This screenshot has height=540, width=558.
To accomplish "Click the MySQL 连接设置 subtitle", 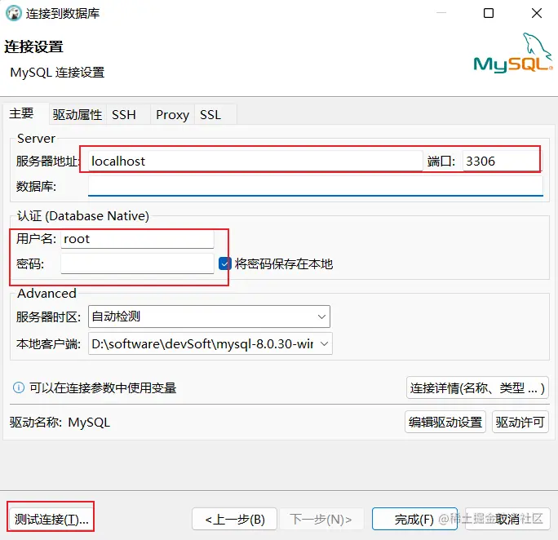I will pyautogui.click(x=57, y=73).
